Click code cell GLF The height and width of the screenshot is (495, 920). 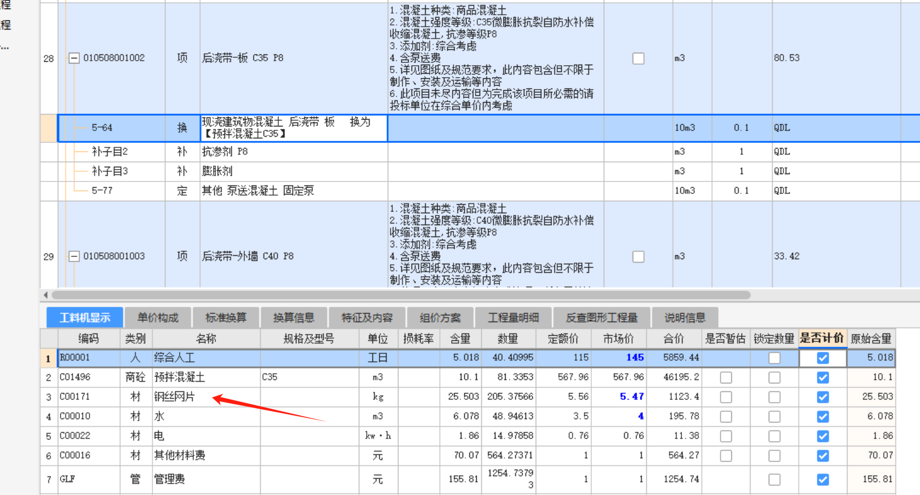pos(89,479)
